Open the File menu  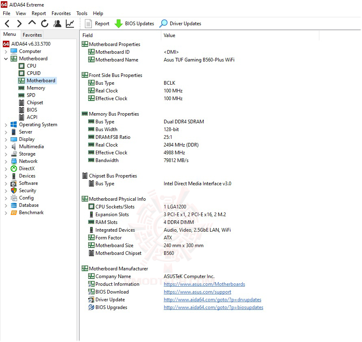[x=7, y=13]
